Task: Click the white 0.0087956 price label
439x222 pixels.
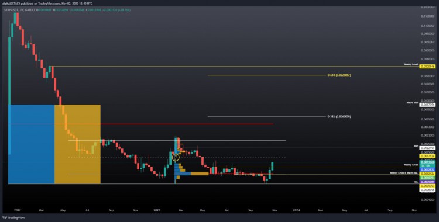Action: pyautogui.click(x=427, y=105)
